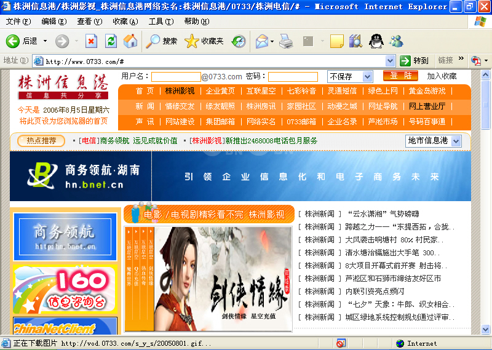Image resolution: width=492 pixels, height=350 pixels.
Task: Click the page icon in address bar
Action: (x=38, y=61)
